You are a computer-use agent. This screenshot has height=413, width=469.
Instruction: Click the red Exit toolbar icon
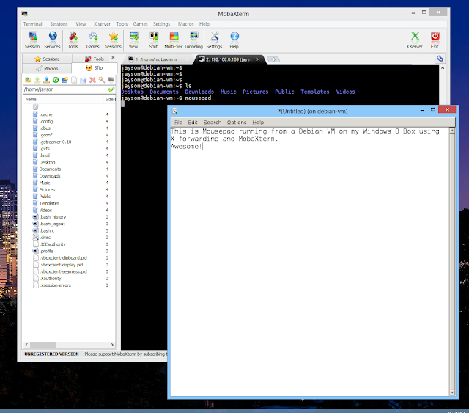tap(435, 40)
